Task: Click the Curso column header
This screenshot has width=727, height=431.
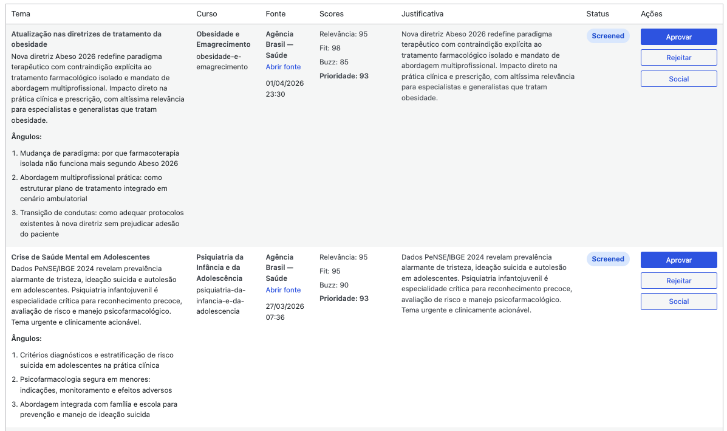Action: pos(206,14)
